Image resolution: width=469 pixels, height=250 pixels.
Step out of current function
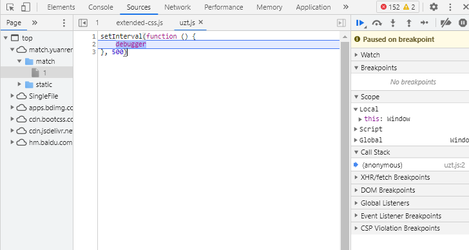point(408,23)
